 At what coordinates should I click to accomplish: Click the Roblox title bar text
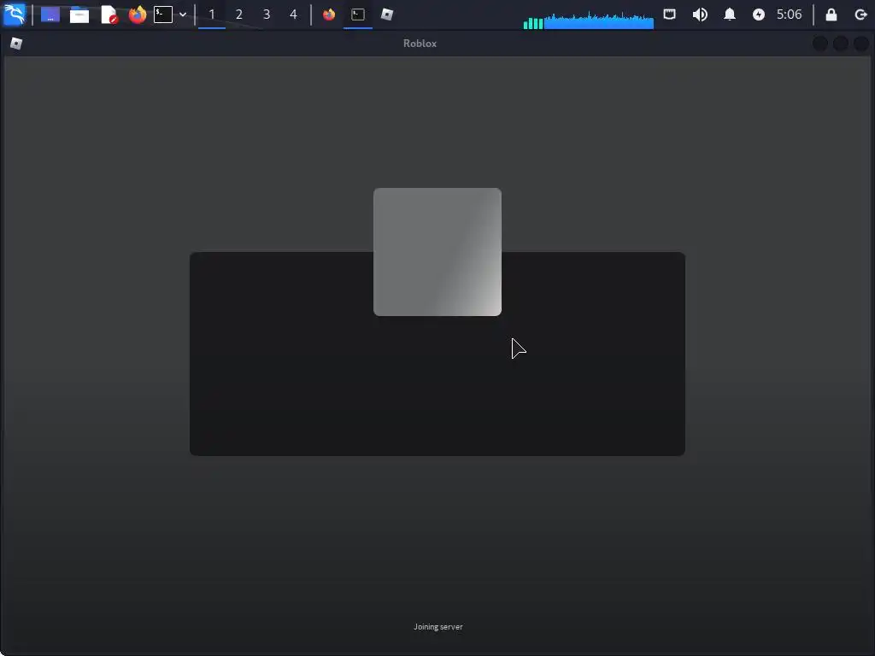[420, 44]
